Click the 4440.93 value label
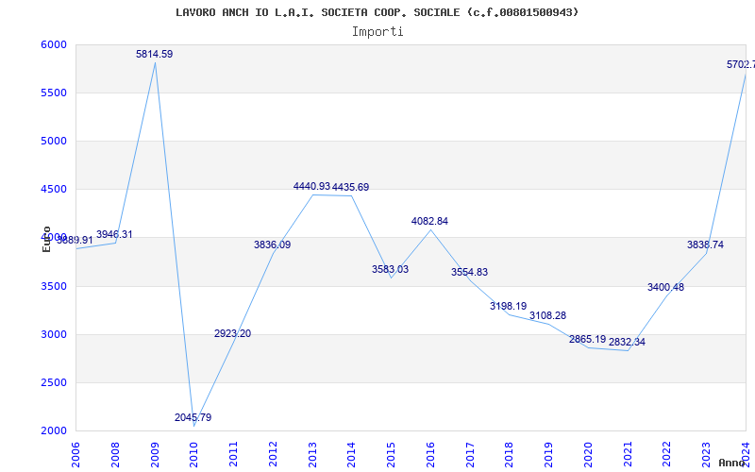The image size is (755, 472). tap(311, 186)
